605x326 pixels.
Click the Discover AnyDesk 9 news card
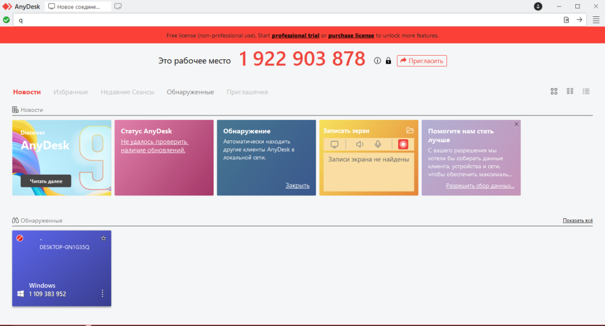(62, 157)
